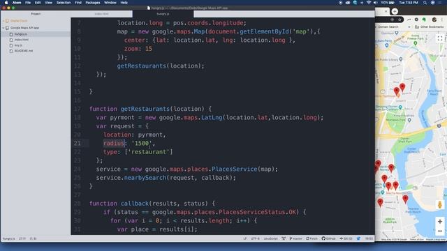Open README.md in the project tree
Viewport: 447px width, 251px height.
24,51
